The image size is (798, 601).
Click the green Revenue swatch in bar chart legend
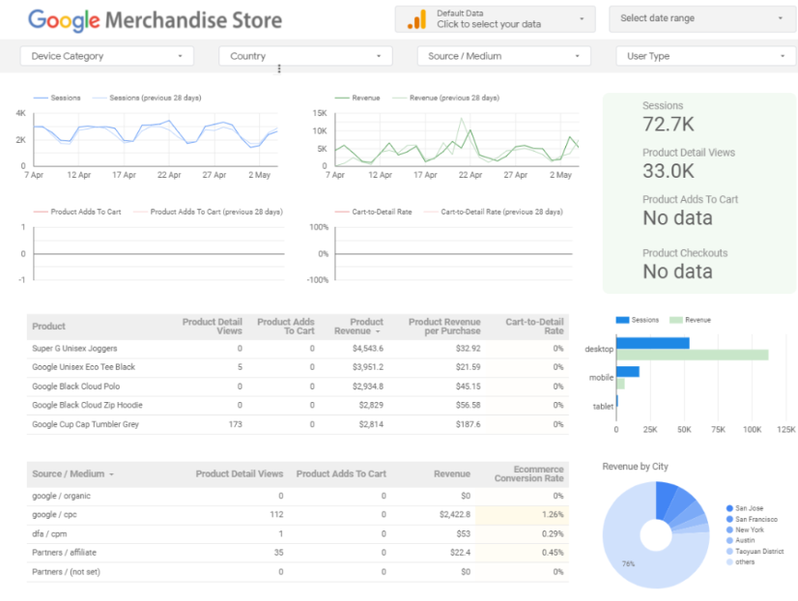click(x=676, y=320)
